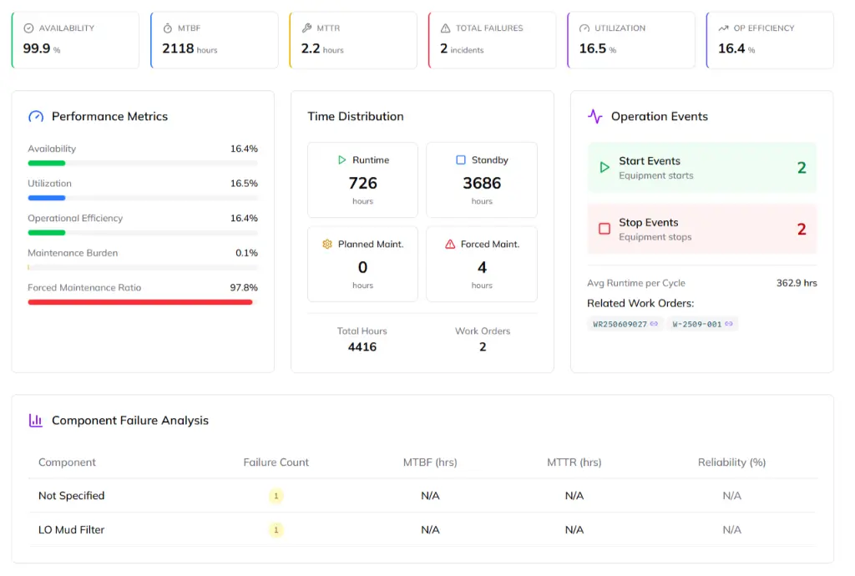Click the Planned Maint. gear icon
Viewport: 855px width, 576px height.
327,245
